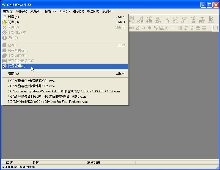Click the equalizer sliders effect icon
The width and height of the screenshot is (220, 170).
click(180, 28)
